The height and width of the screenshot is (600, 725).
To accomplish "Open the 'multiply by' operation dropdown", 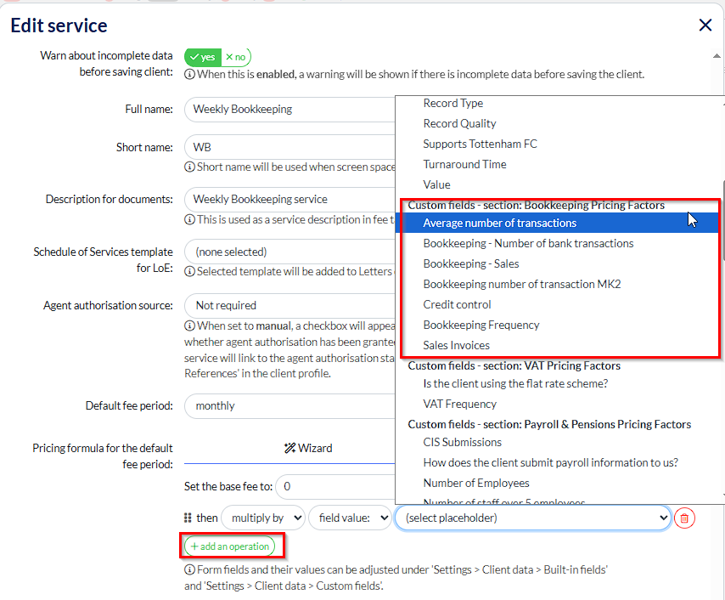I will (x=262, y=518).
